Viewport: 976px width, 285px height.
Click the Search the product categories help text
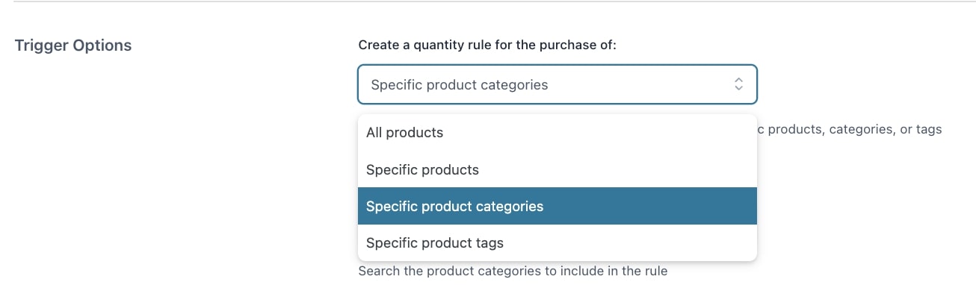pyautogui.click(x=513, y=271)
